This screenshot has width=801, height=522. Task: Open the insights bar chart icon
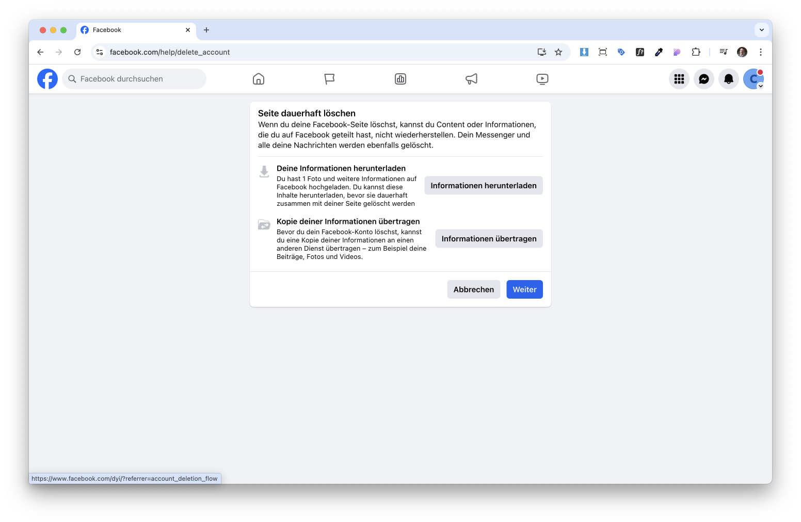pos(401,79)
